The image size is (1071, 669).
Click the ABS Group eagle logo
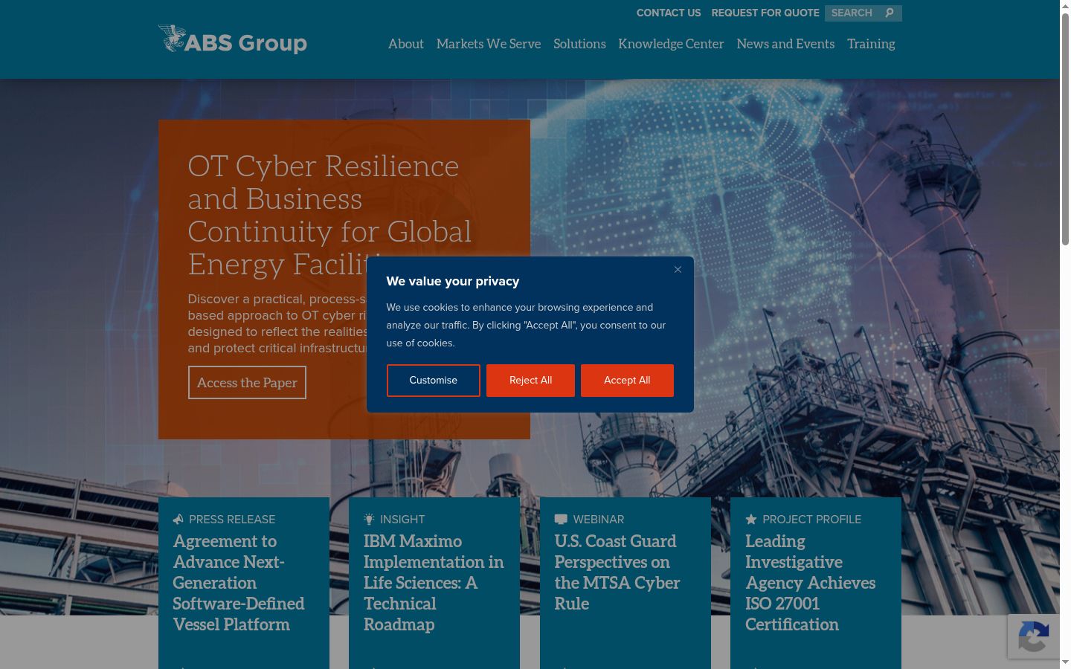pyautogui.click(x=172, y=39)
